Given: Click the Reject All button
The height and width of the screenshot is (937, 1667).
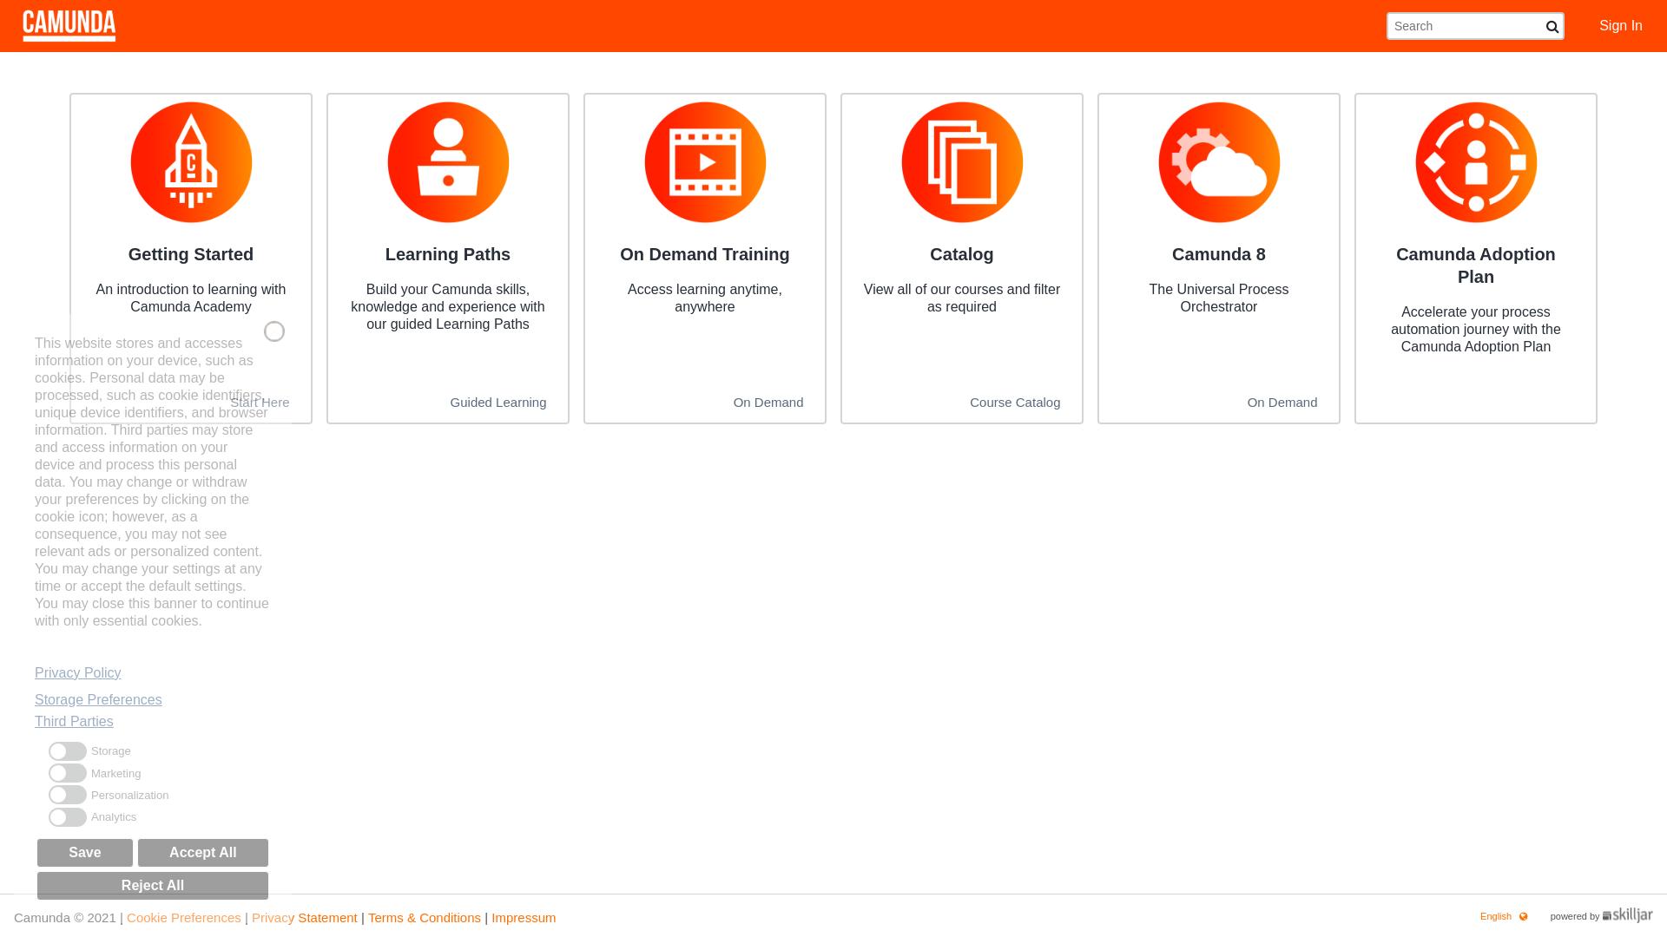Looking at the screenshot, I should [153, 886].
